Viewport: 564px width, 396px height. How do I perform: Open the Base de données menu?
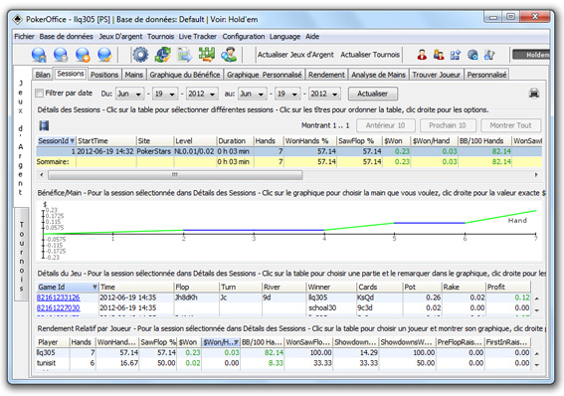pos(67,37)
